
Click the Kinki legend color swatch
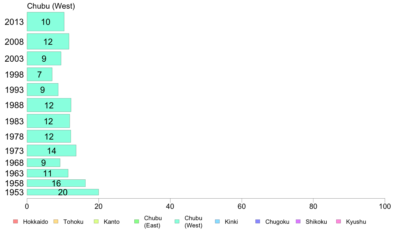(x=218, y=221)
